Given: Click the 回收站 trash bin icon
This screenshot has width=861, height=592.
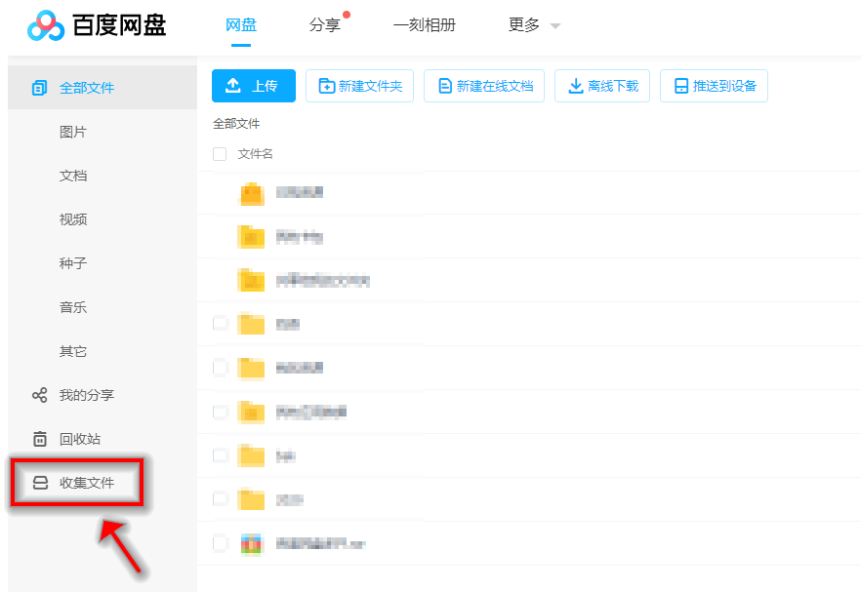Looking at the screenshot, I should point(40,439).
